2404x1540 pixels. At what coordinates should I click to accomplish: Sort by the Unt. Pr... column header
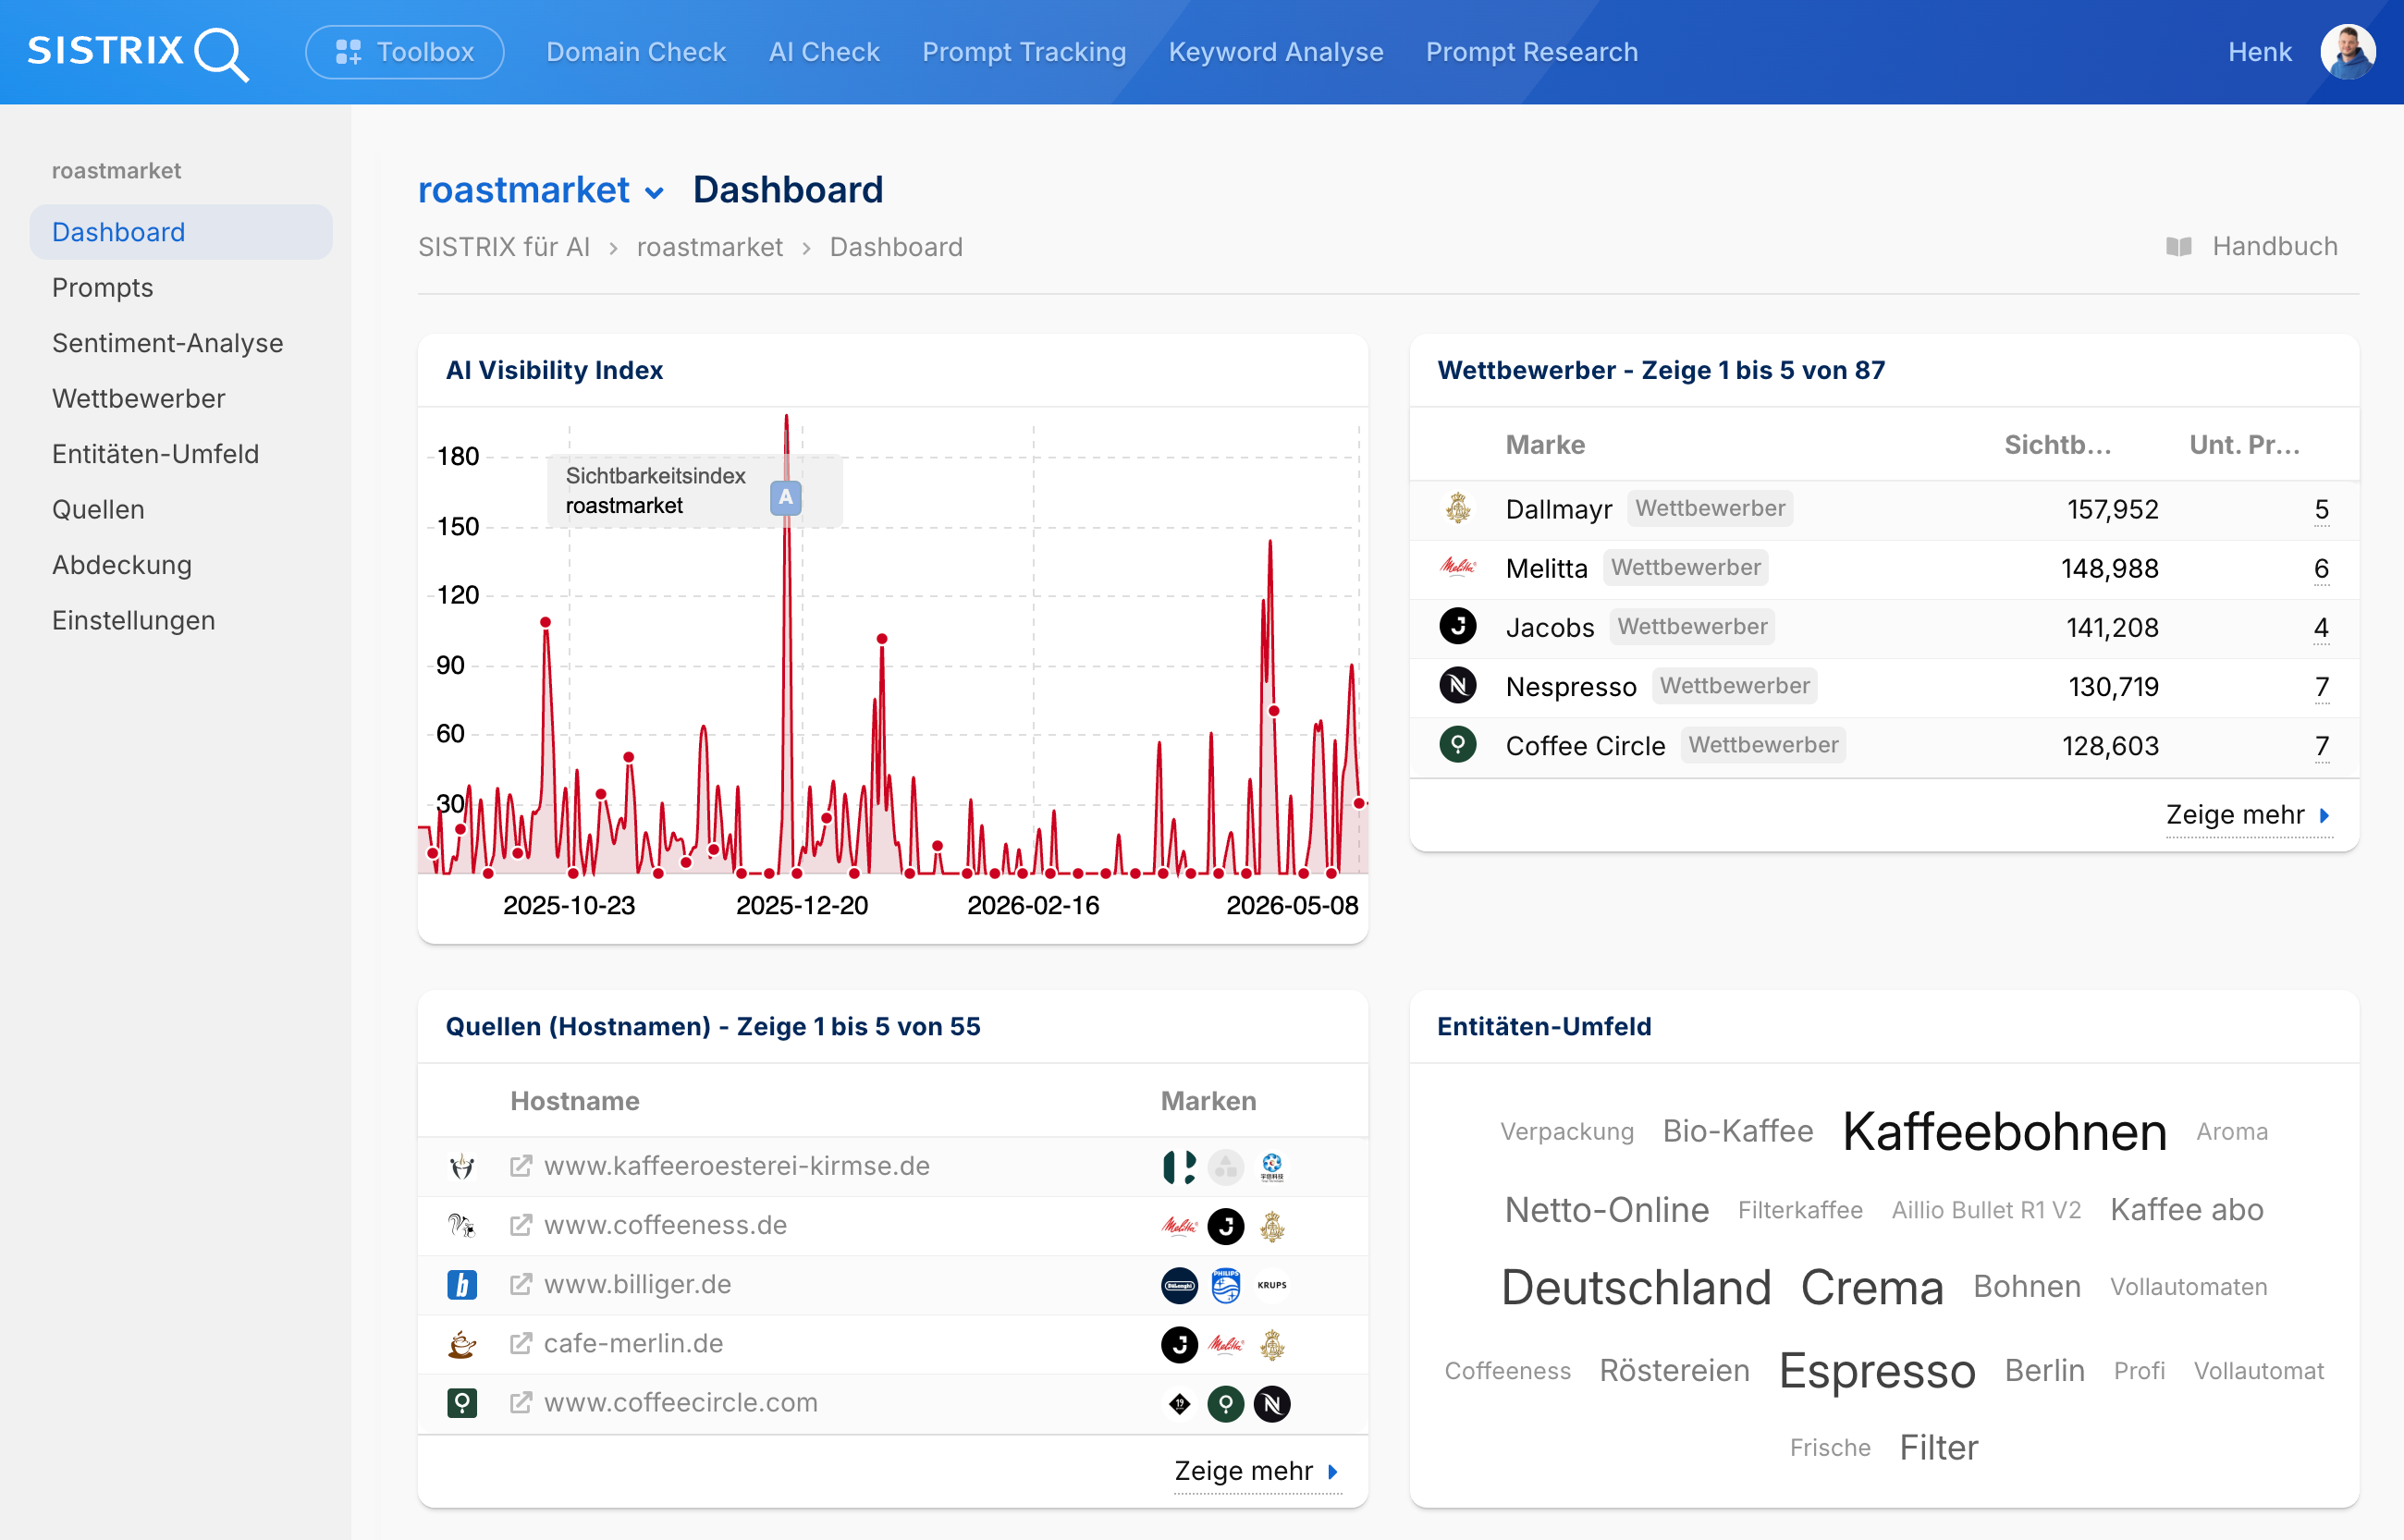pos(2244,445)
